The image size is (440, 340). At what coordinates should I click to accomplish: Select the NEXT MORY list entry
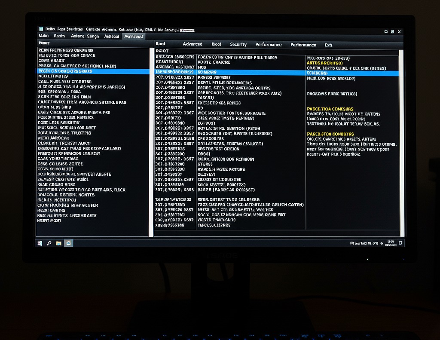tap(49, 221)
